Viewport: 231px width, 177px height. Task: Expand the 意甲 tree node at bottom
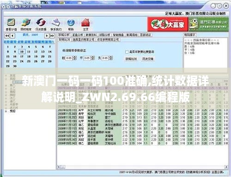click(6, 111)
